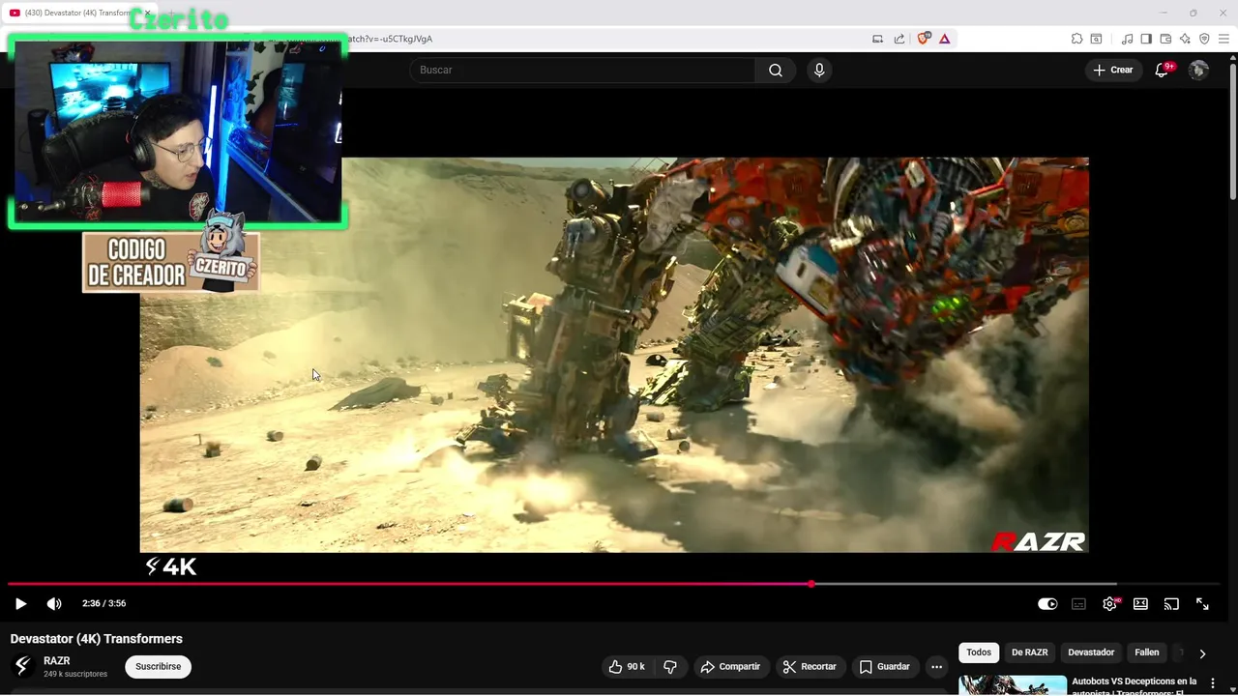Open the extensions puzzle icon

[x=1076, y=39]
